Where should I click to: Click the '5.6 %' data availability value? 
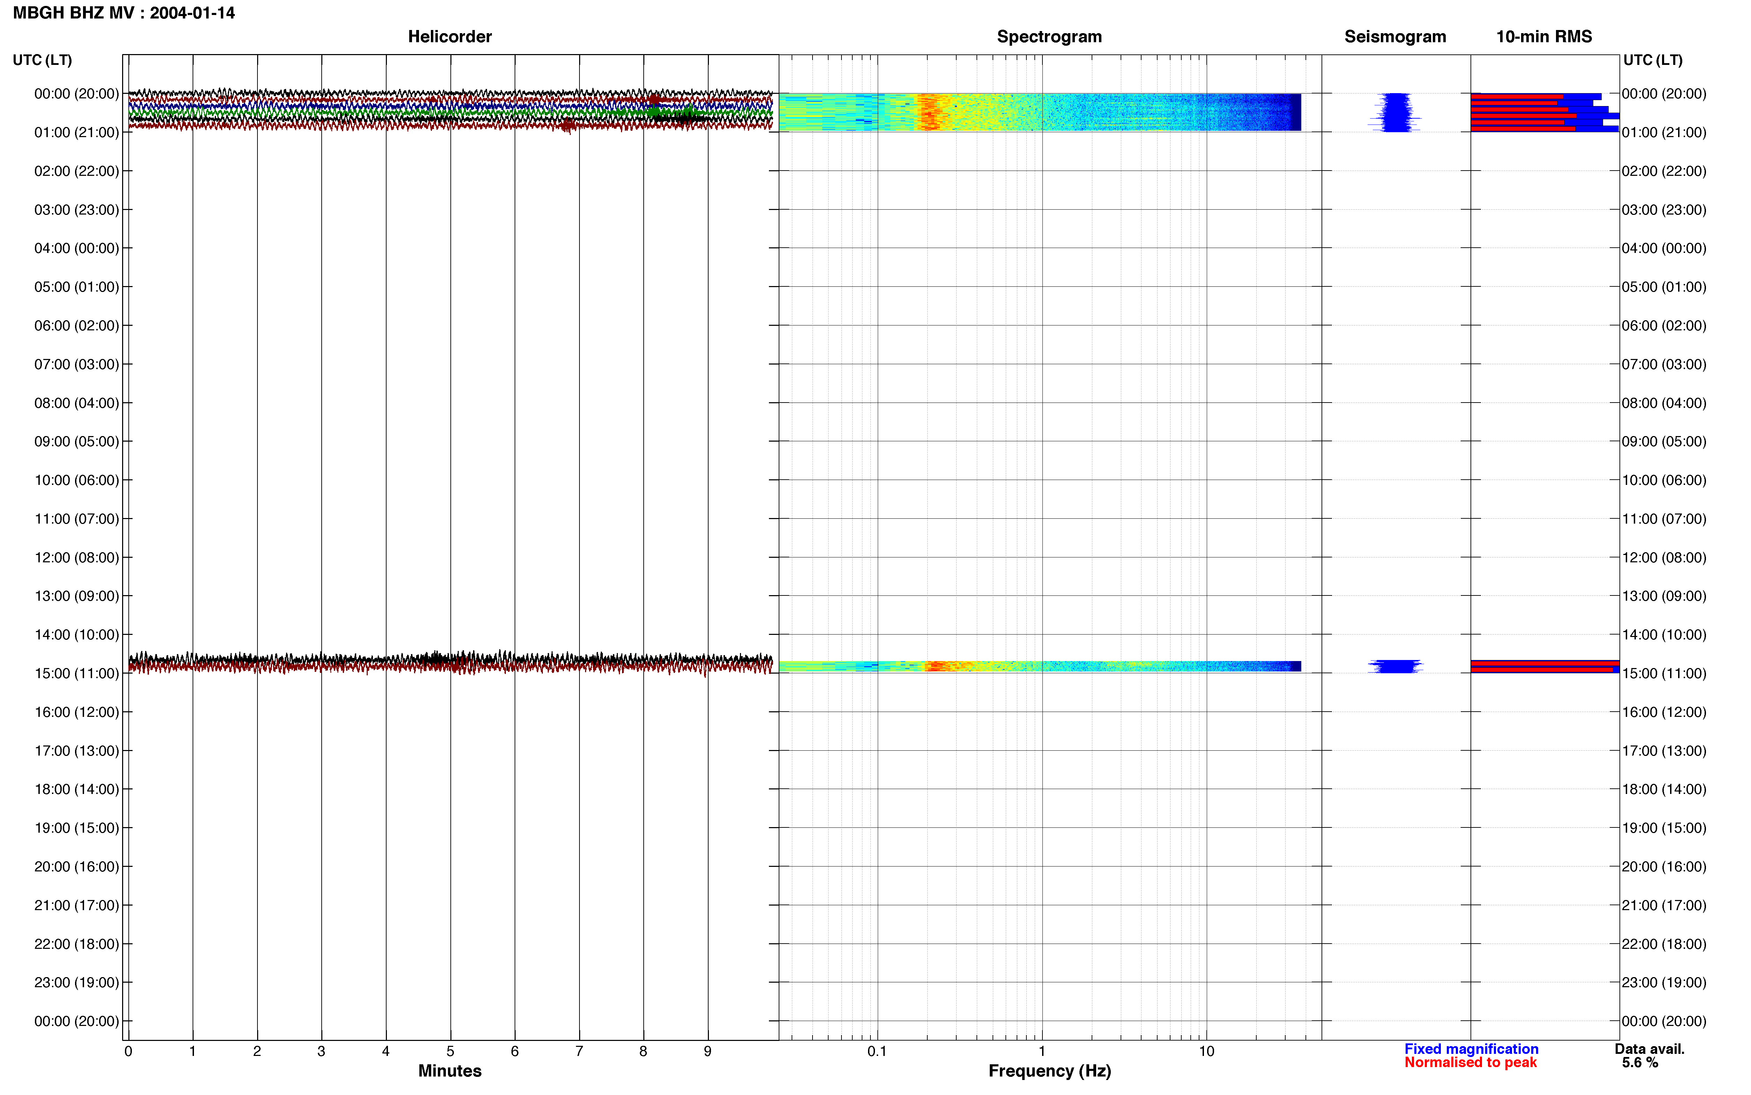click(x=1639, y=1063)
